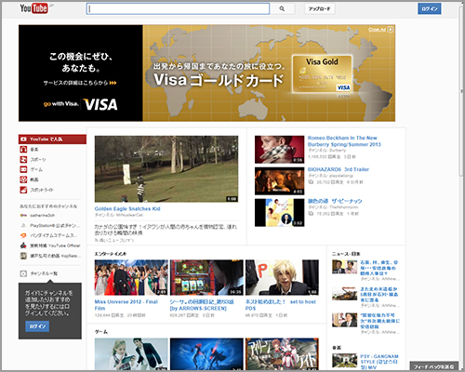
Task: Open the first ニュース・日本 news thumbnail
Action: coord(344,267)
